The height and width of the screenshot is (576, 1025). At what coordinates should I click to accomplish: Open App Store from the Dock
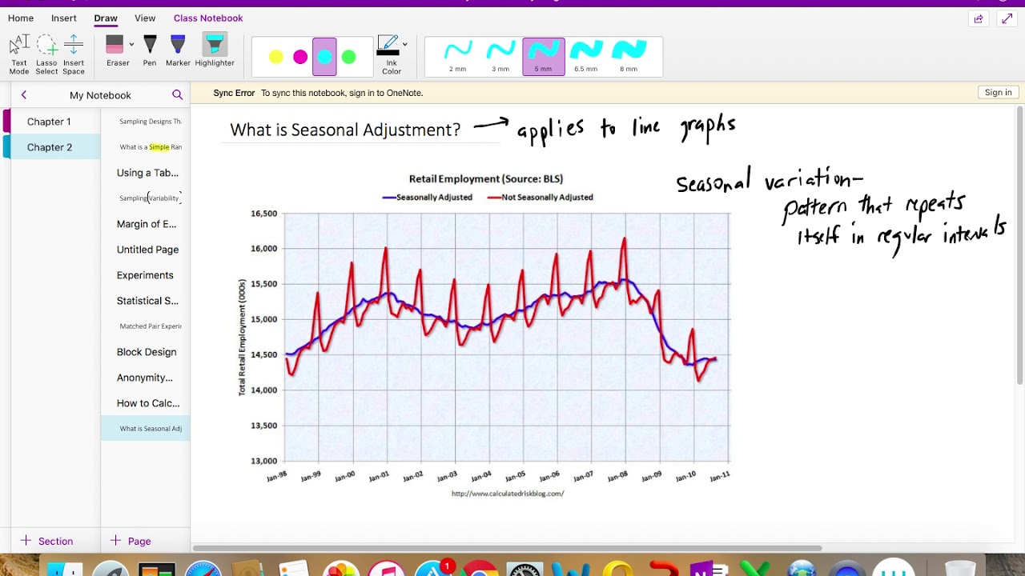433,569
